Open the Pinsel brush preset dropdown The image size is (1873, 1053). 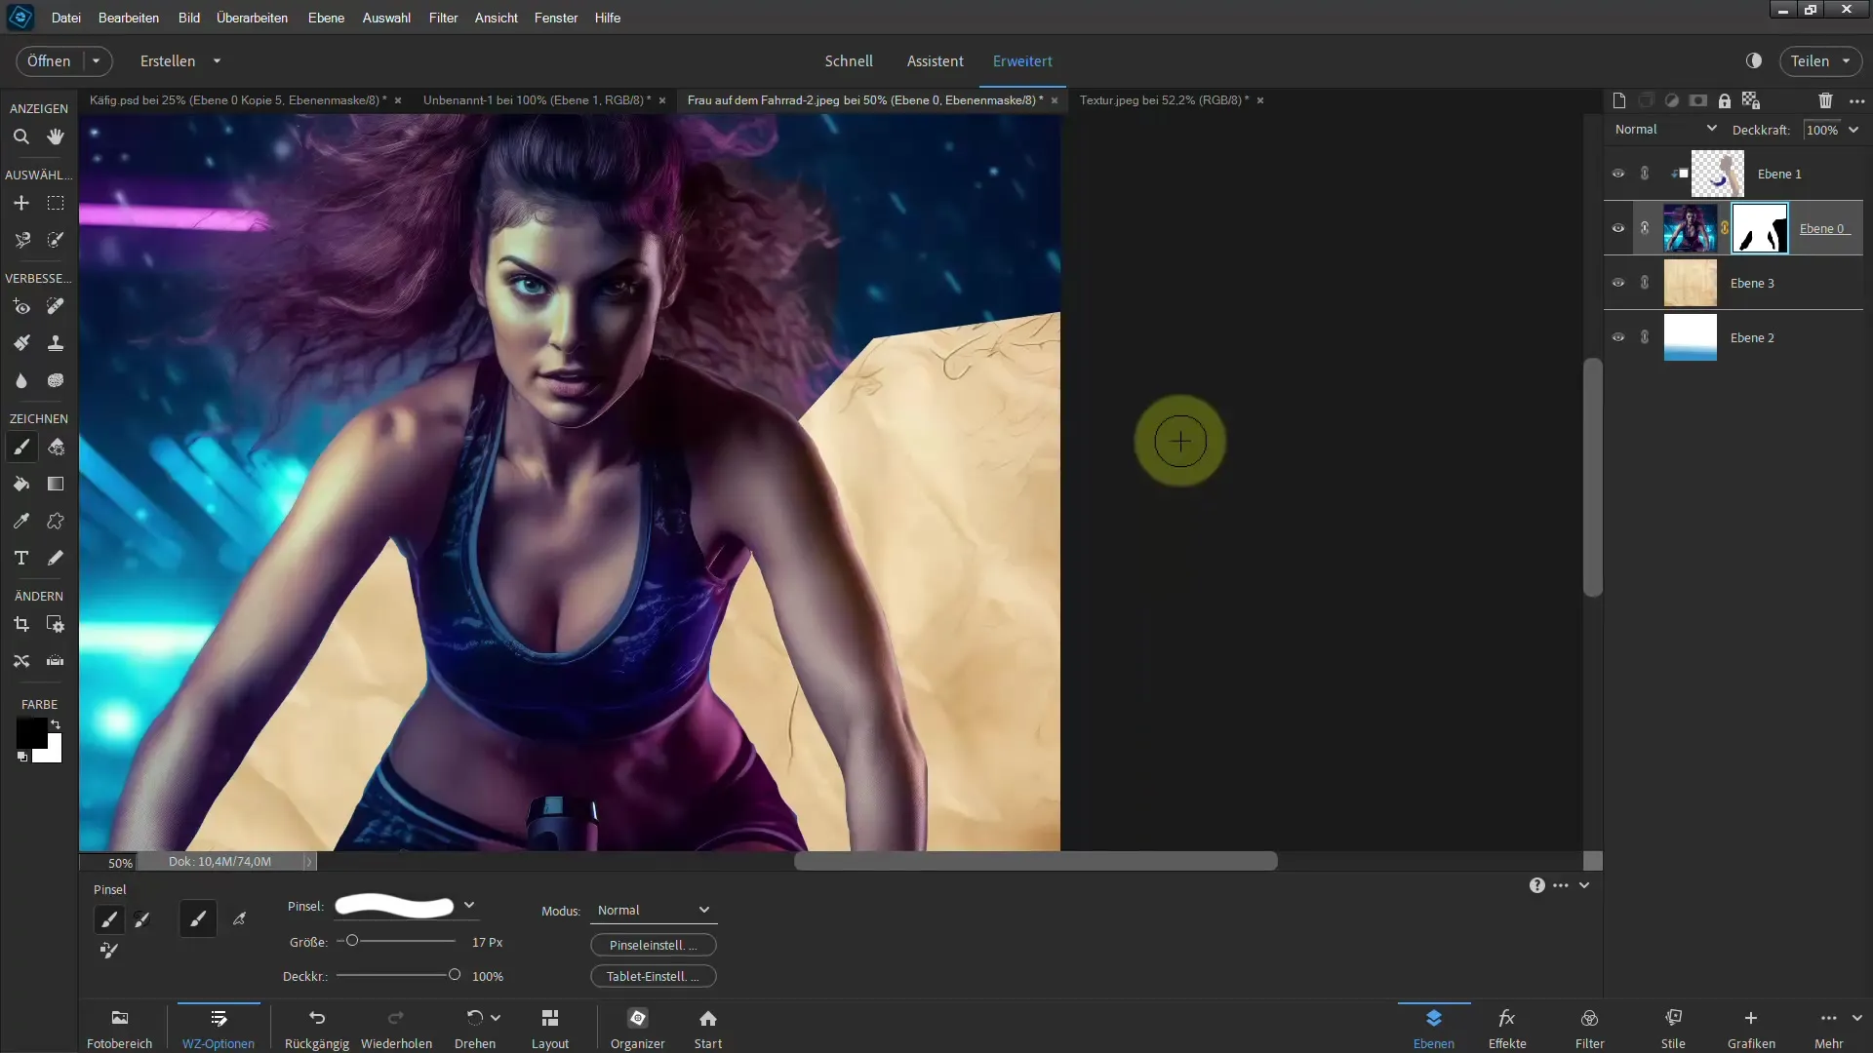[469, 906]
